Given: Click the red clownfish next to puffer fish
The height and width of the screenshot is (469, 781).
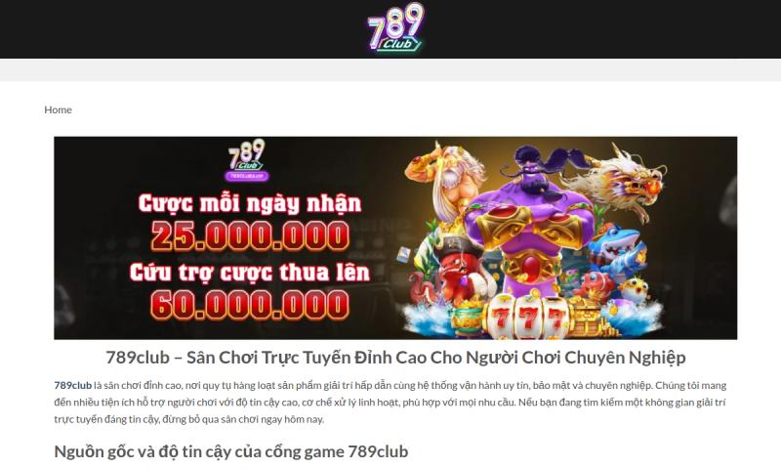Looking at the screenshot, I should pyautogui.click(x=596, y=285).
